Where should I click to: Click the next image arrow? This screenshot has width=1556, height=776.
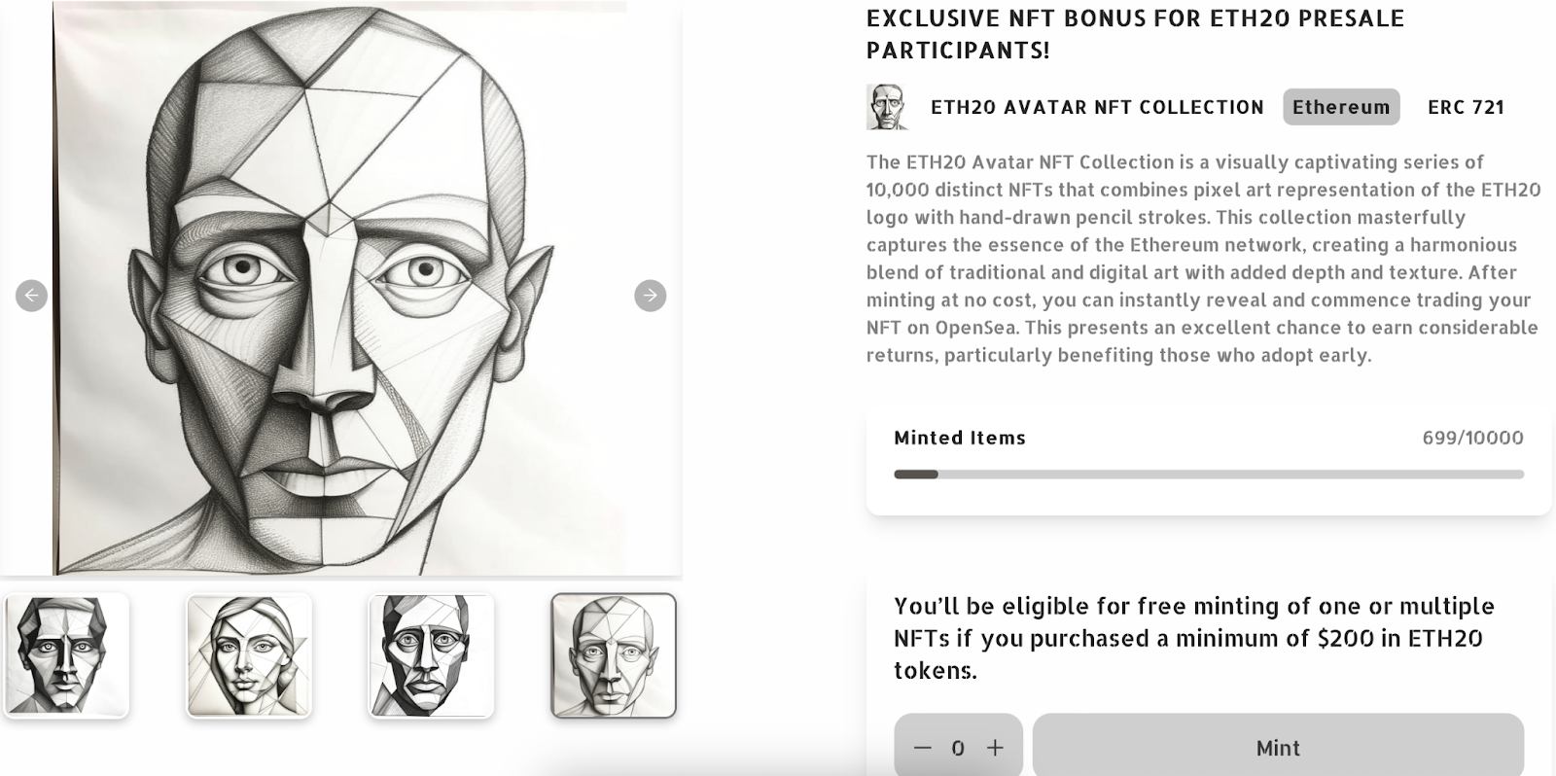point(650,296)
